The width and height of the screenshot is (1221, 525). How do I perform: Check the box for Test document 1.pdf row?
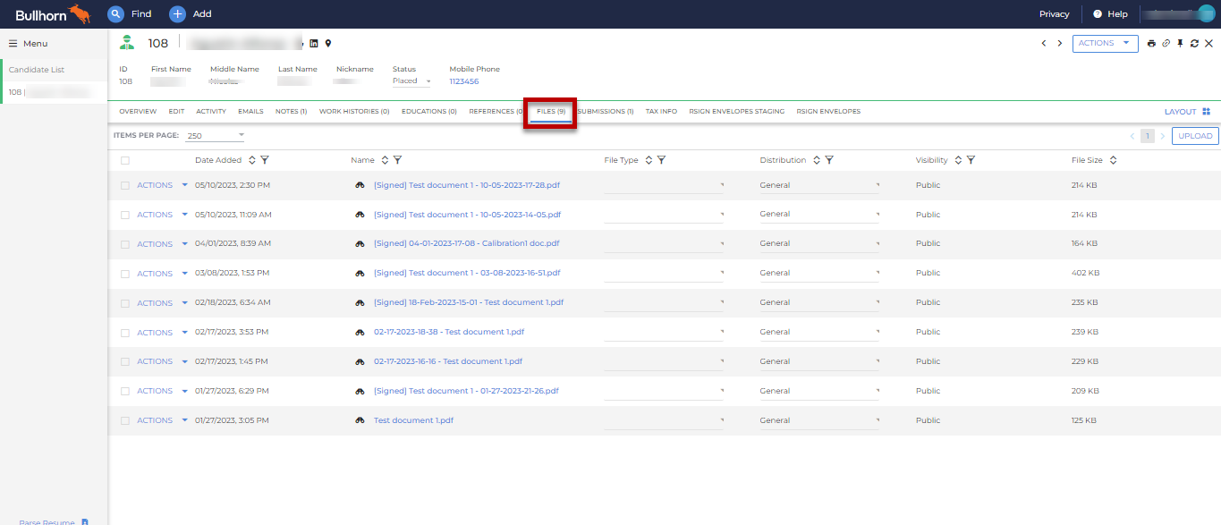pyautogui.click(x=125, y=421)
